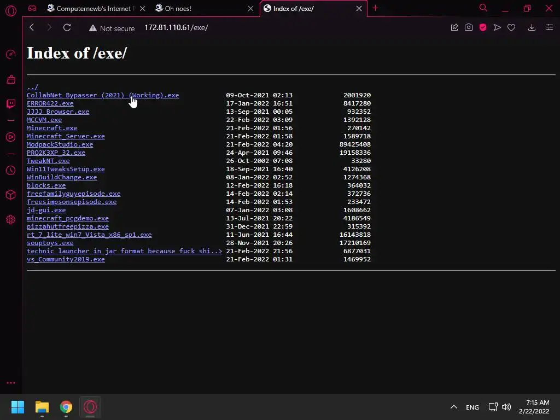Click the ENG language indicator
560x420 pixels.
[x=472, y=407]
